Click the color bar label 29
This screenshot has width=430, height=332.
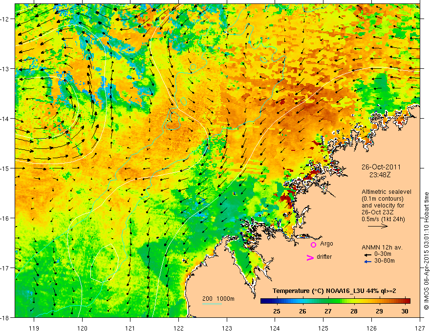click(x=379, y=311)
